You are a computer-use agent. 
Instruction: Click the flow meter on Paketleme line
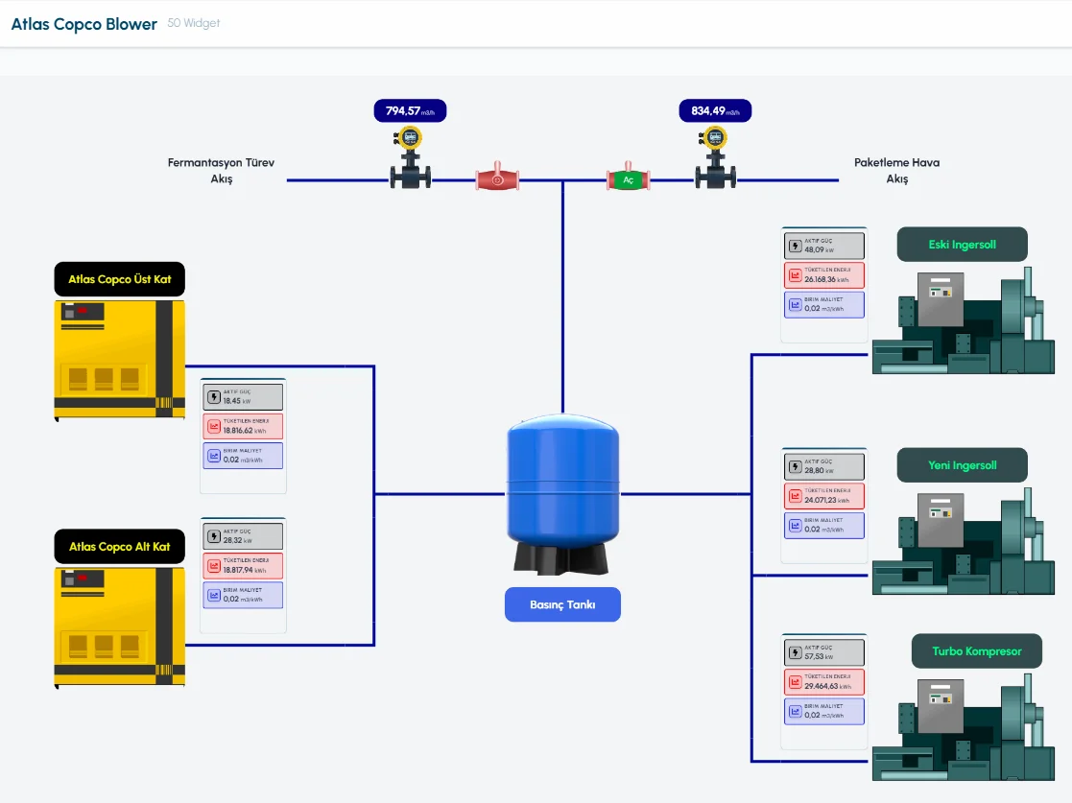click(715, 158)
